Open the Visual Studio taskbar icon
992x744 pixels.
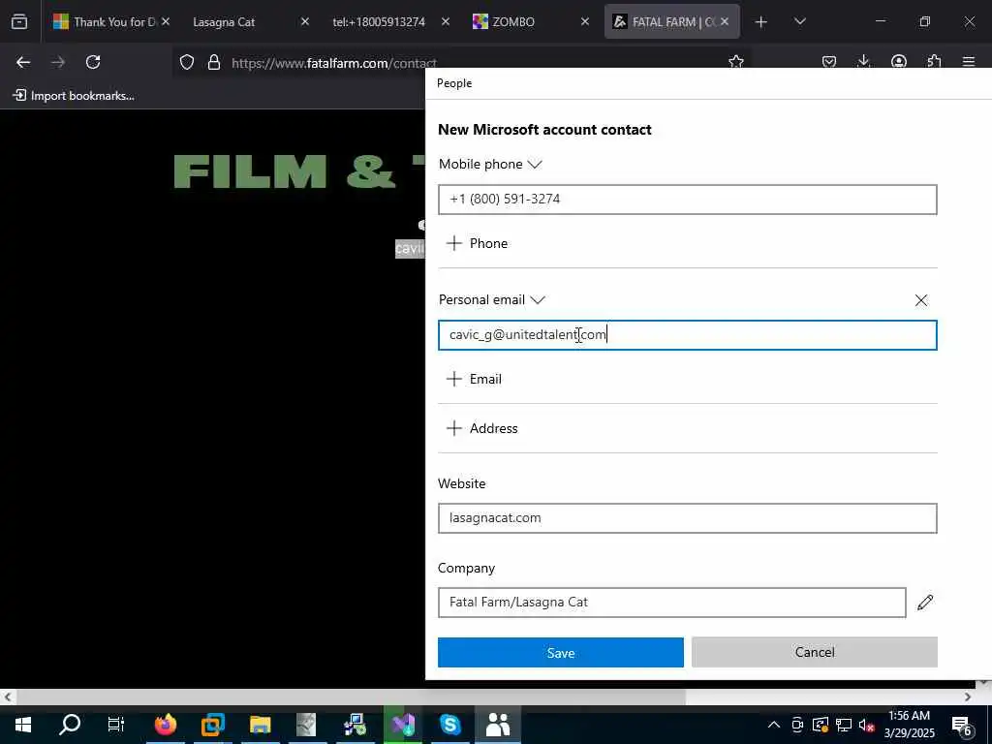click(403, 725)
